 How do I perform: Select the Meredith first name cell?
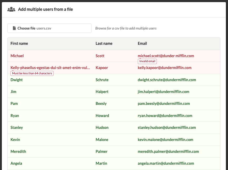pyautogui.click(x=18, y=152)
